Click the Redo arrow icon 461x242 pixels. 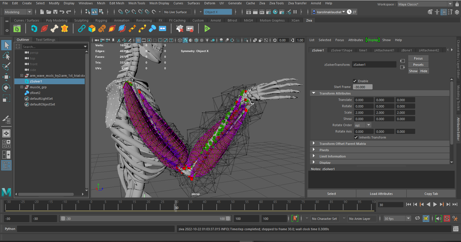[69, 12]
